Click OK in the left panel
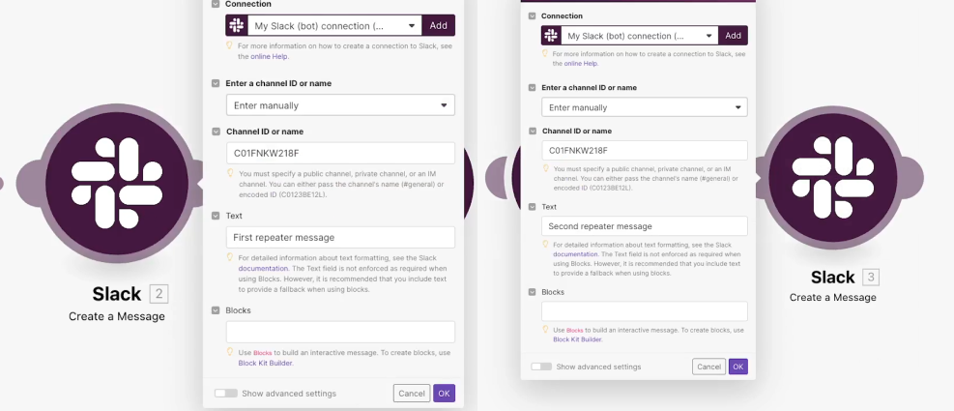Viewport: 954px width, 411px height. (445, 394)
